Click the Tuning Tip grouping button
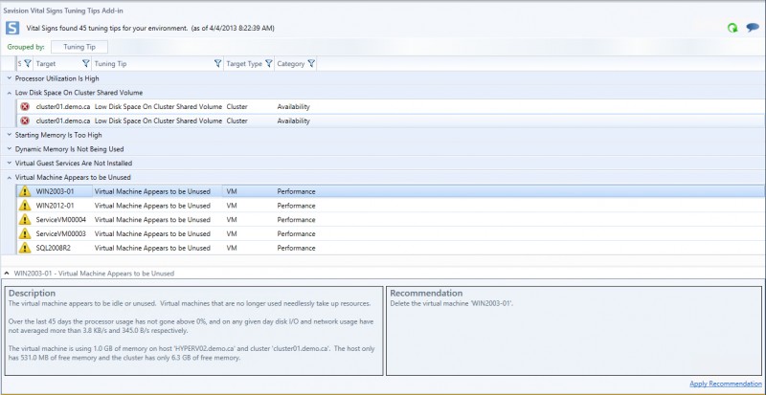The height and width of the screenshot is (395, 766). click(x=79, y=47)
